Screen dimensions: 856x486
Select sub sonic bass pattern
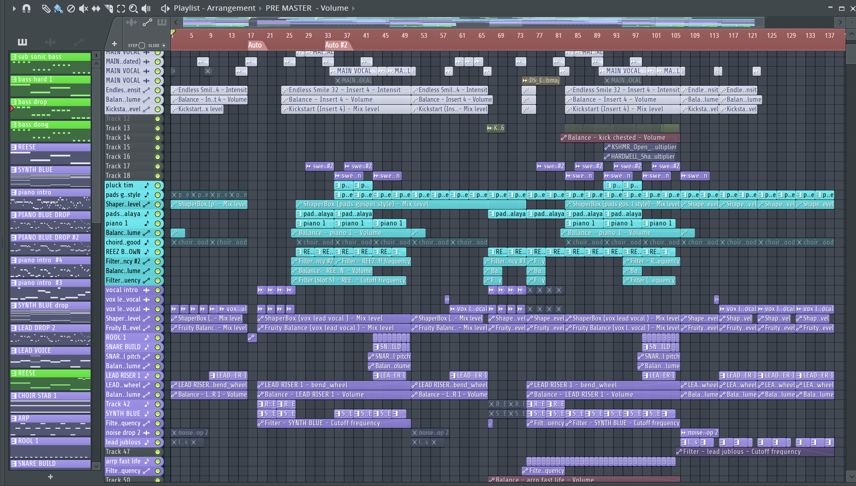pyautogui.click(x=50, y=63)
